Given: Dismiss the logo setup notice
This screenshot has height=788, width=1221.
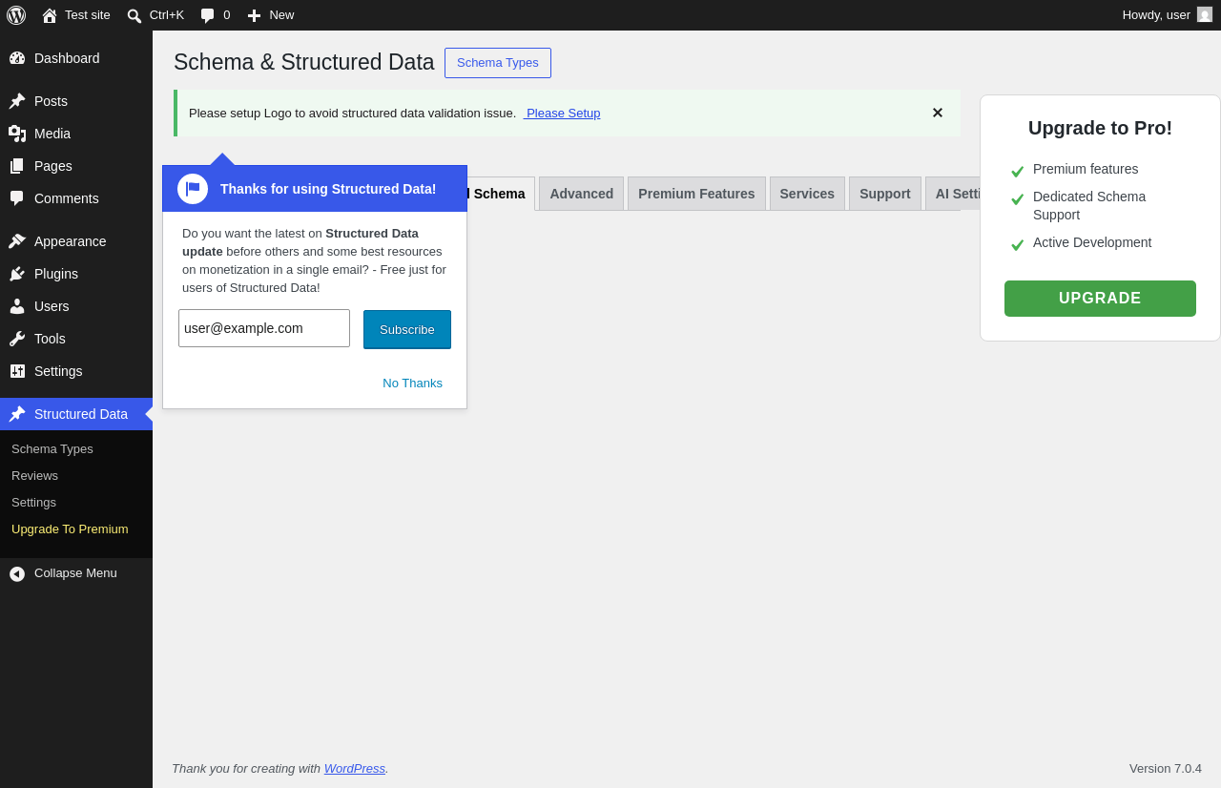Looking at the screenshot, I should tap(938, 113).
